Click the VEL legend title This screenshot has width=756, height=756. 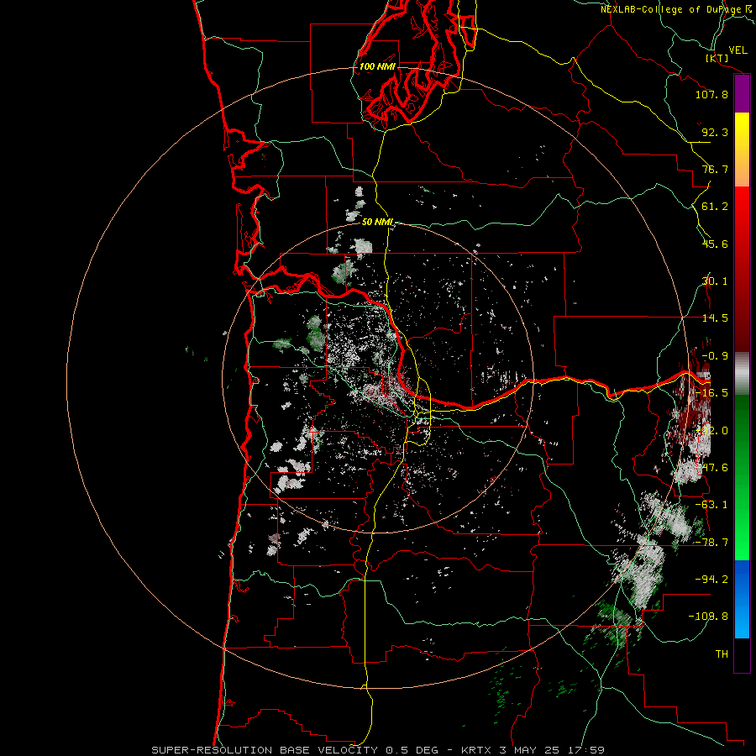[738, 50]
